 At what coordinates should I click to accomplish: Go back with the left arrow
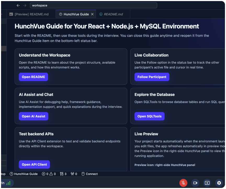tap(18, 5)
